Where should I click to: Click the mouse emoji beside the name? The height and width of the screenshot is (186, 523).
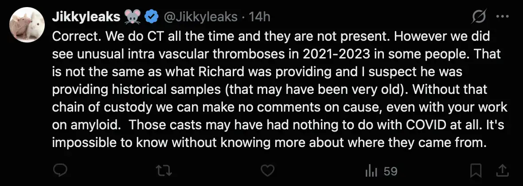133,17
